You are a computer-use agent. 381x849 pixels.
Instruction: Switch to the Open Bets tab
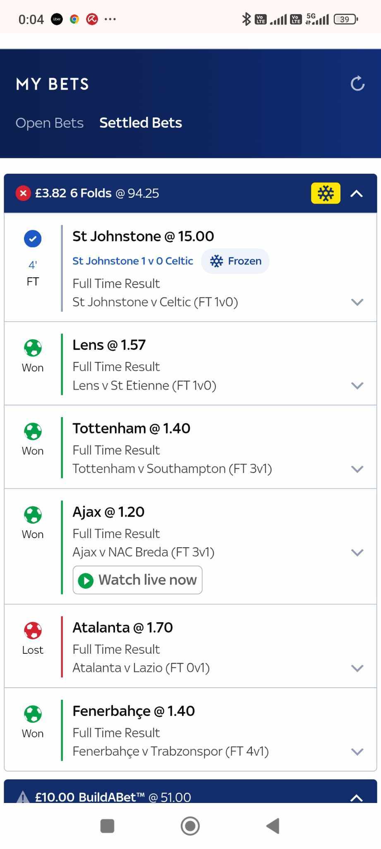50,123
